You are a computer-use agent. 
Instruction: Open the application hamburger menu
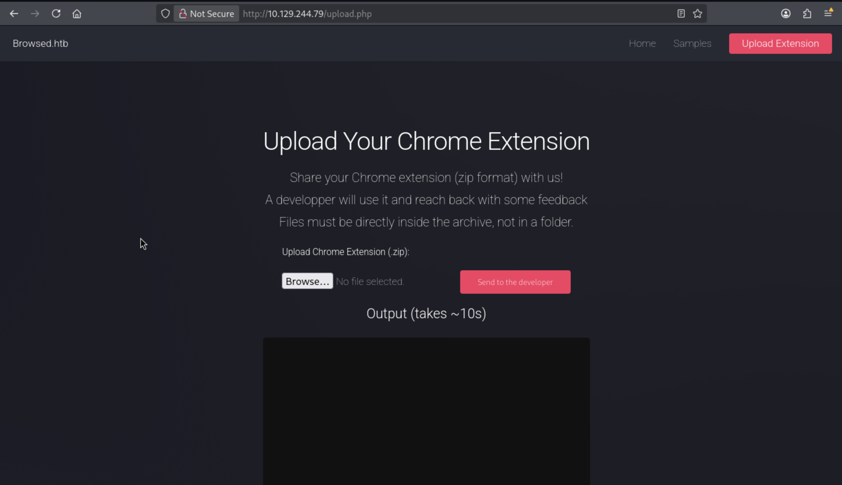click(828, 14)
